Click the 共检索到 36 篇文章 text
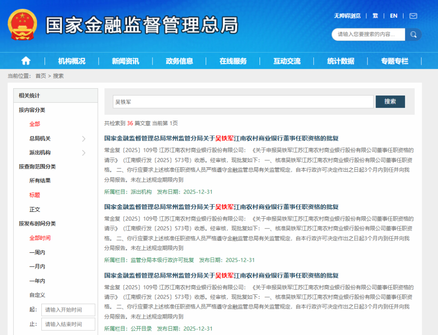 [x=127, y=123]
